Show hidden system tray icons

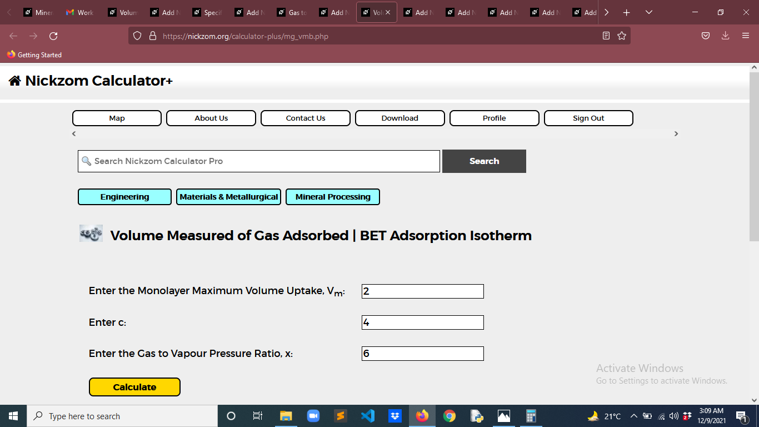(633, 416)
